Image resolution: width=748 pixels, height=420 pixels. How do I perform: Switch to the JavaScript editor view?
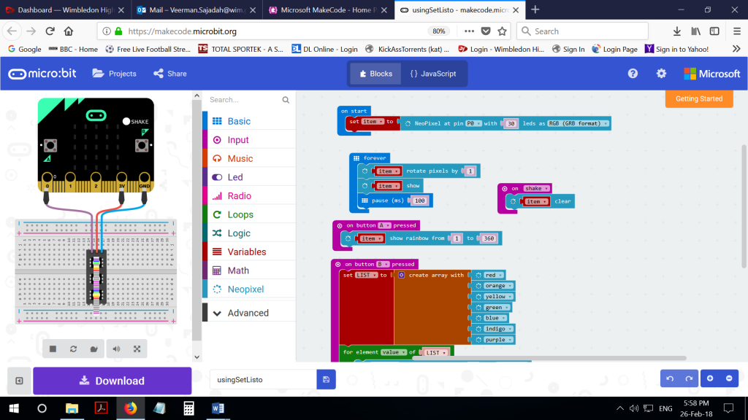(433, 74)
